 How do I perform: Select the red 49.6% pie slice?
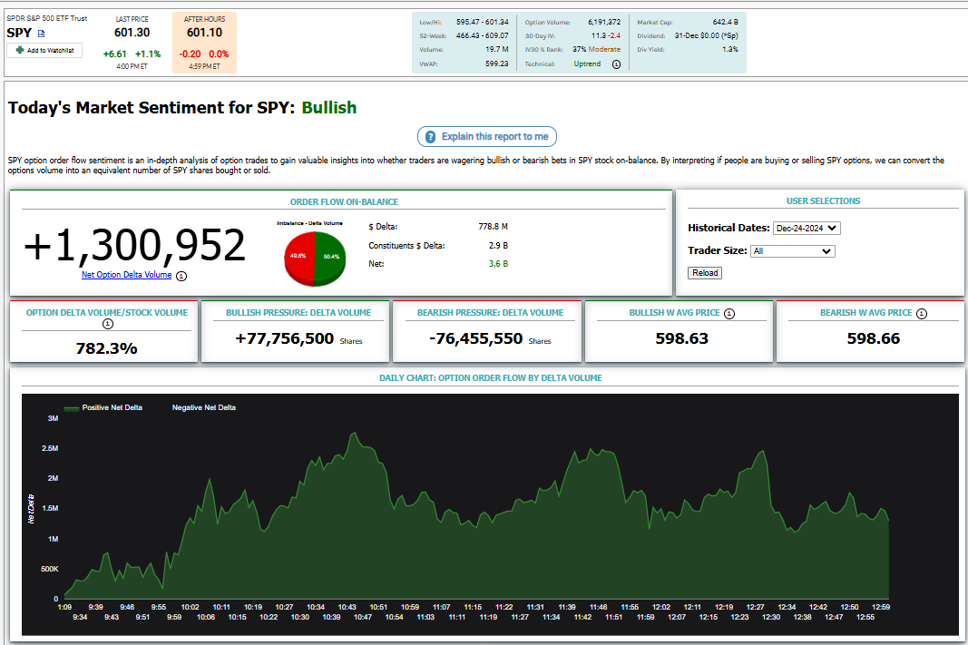pyautogui.click(x=298, y=256)
